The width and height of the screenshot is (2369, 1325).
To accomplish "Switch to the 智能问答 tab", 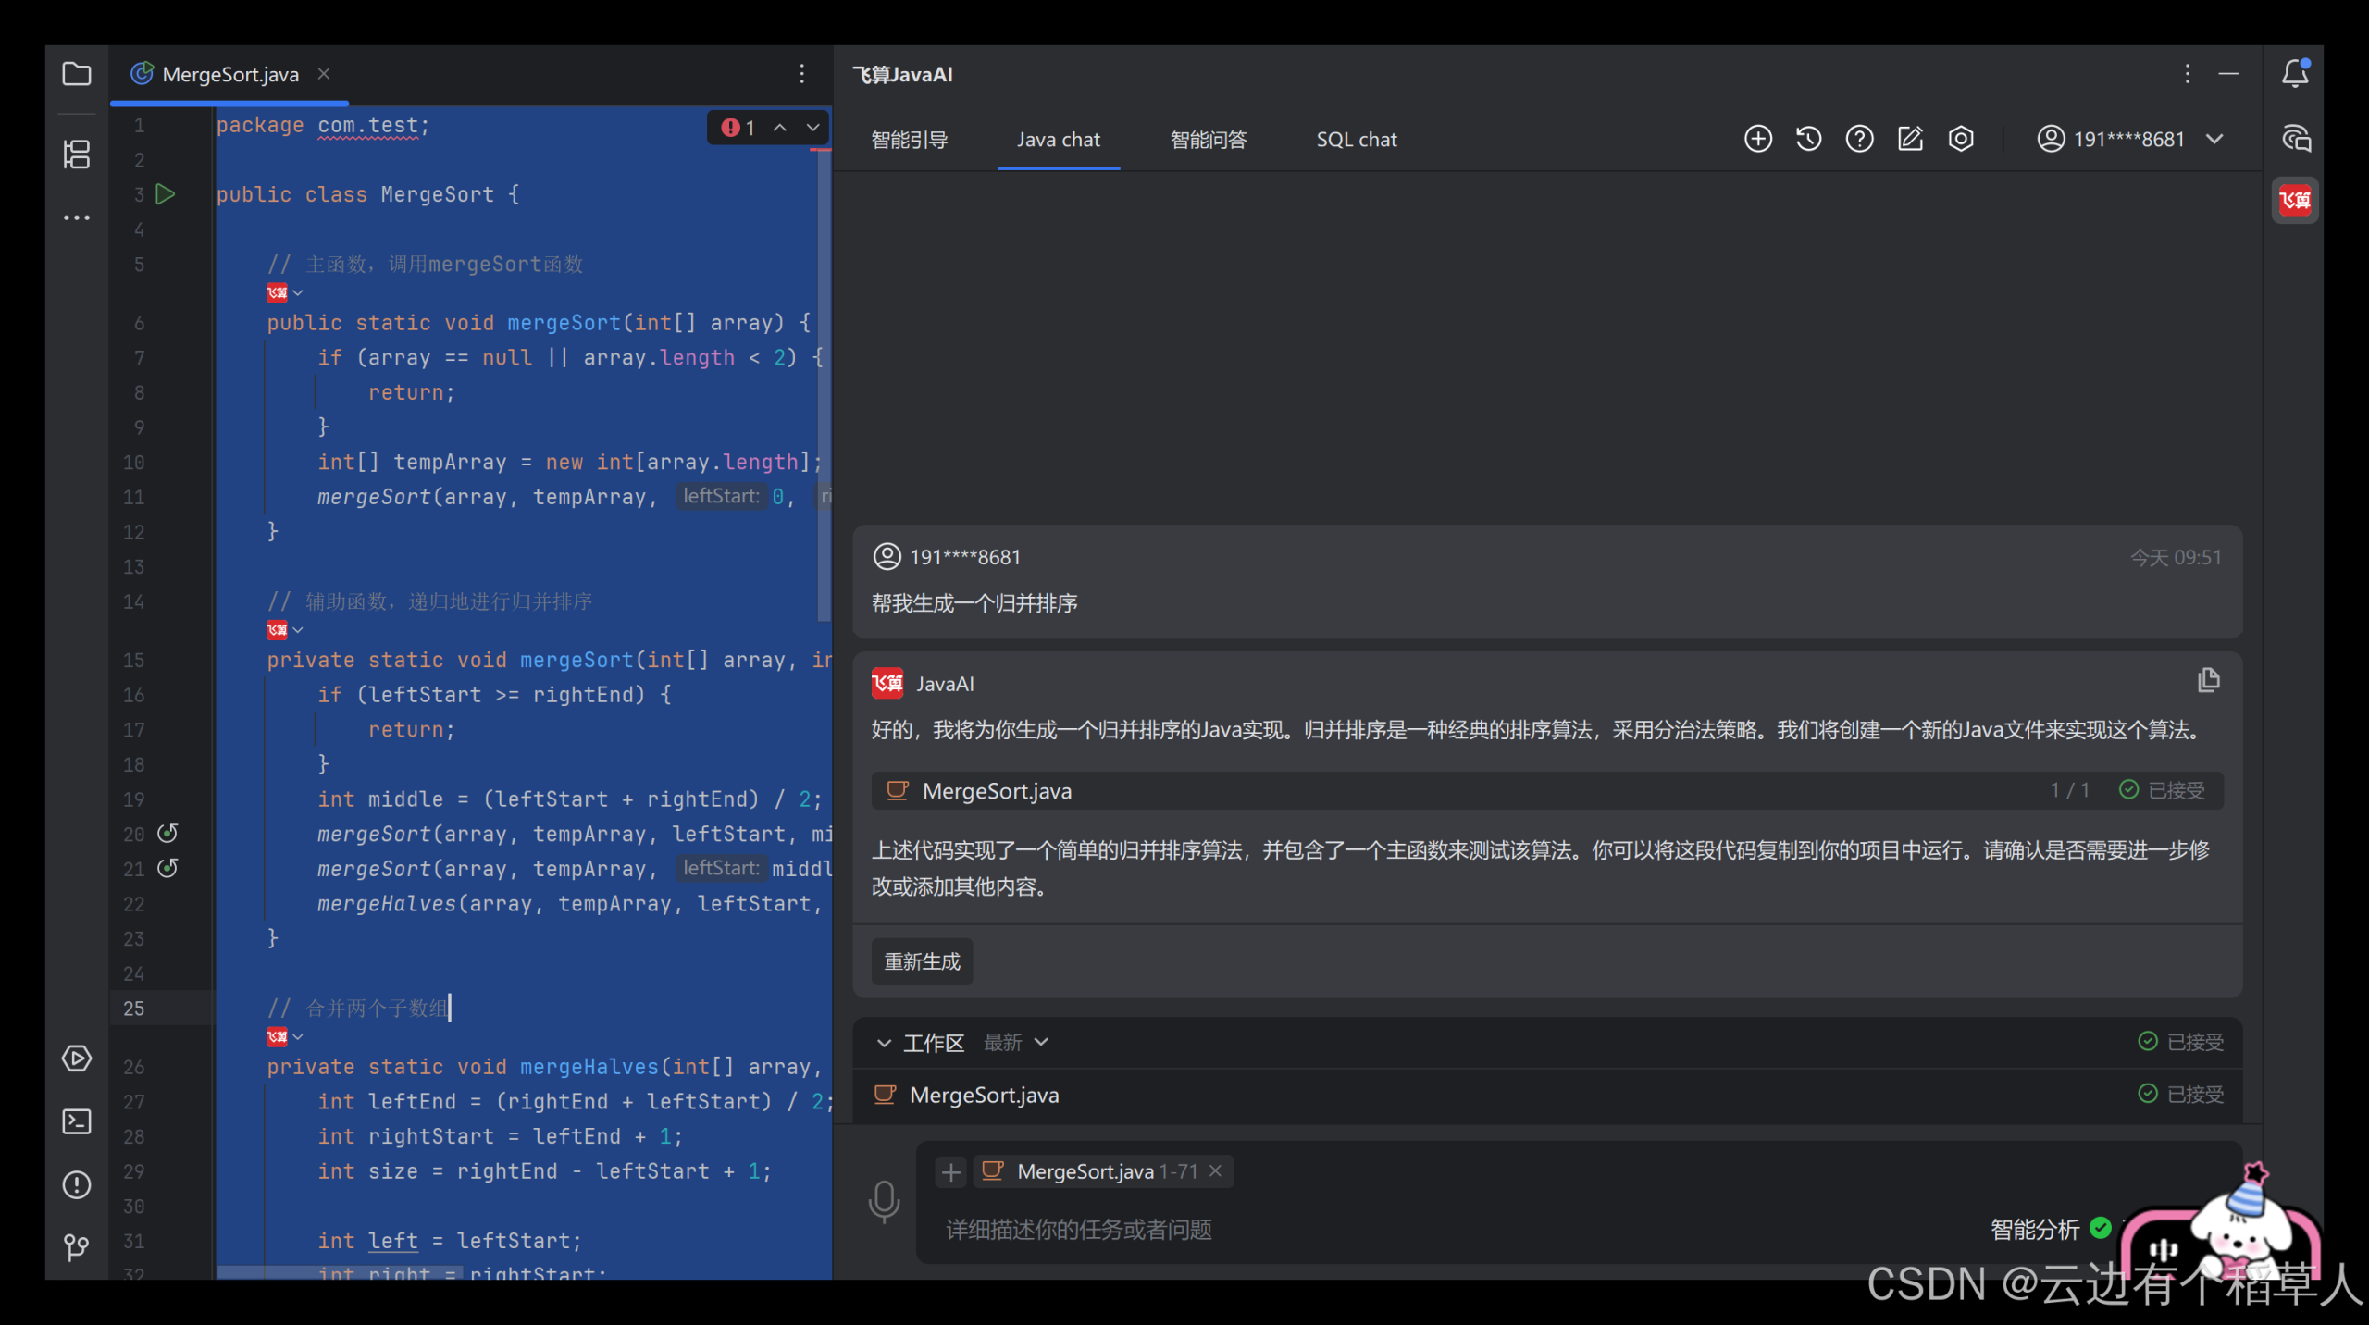I will pos(1208,140).
